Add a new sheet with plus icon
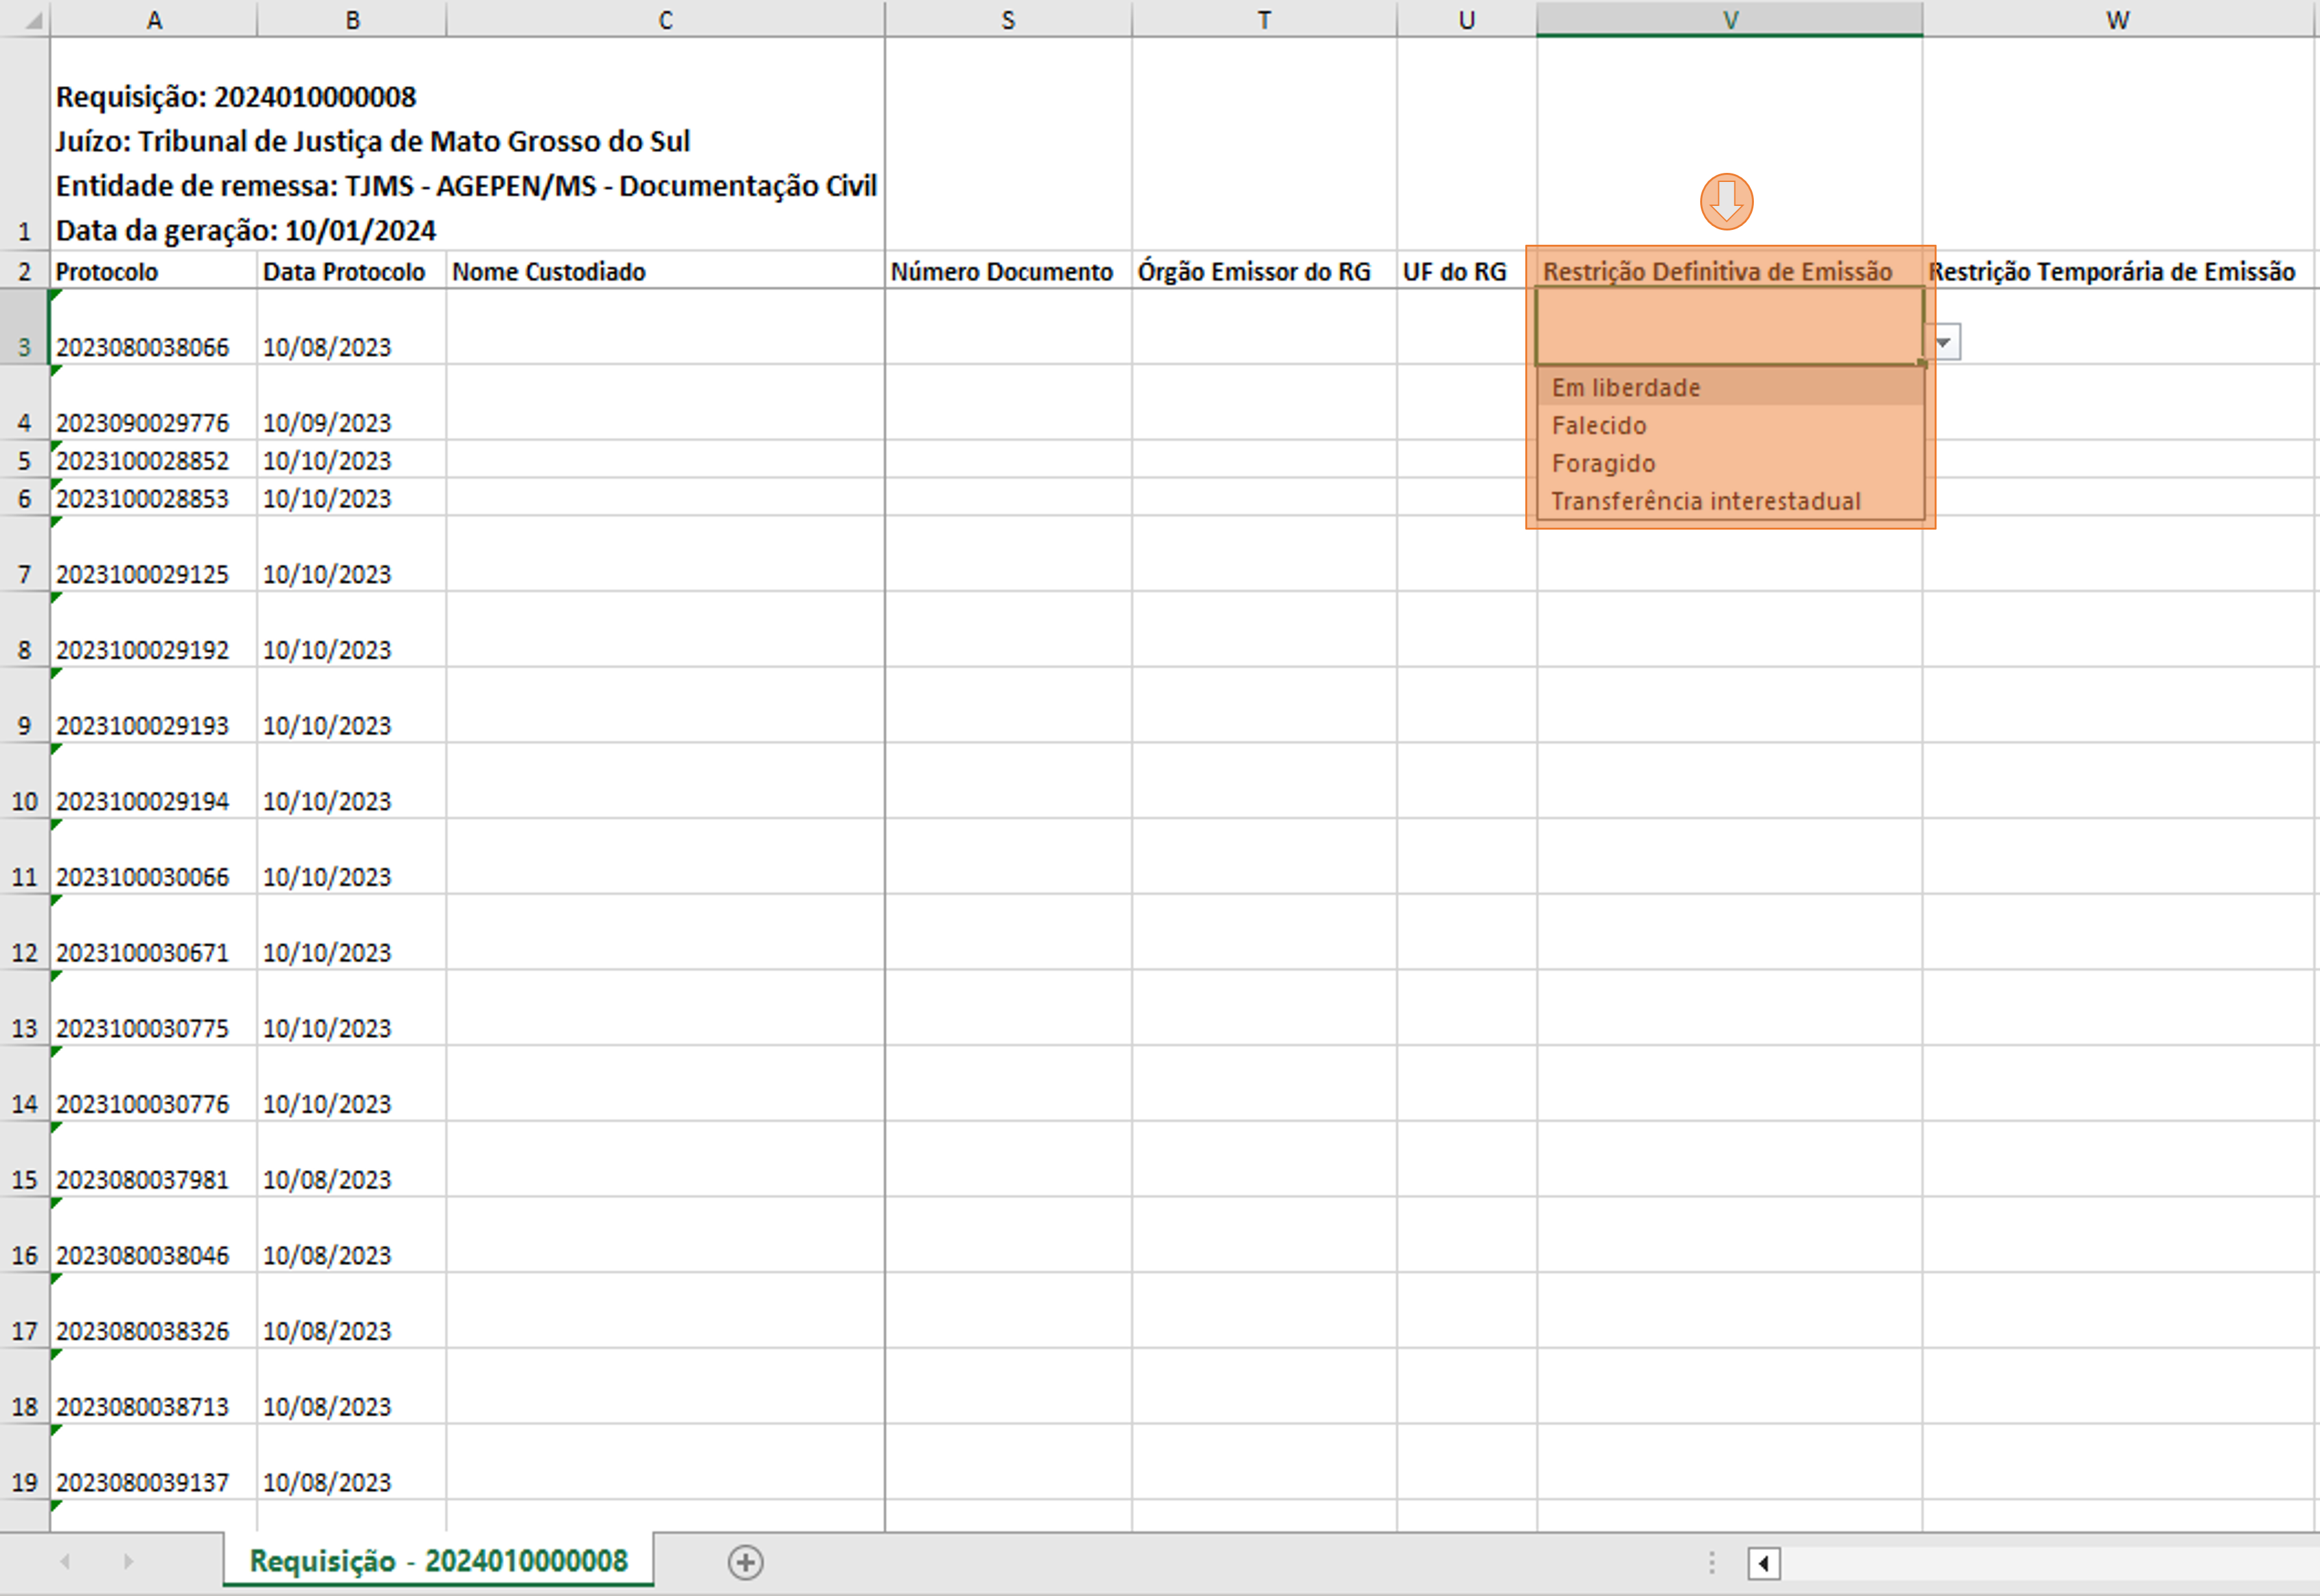This screenshot has width=2320, height=1596. click(x=745, y=1561)
